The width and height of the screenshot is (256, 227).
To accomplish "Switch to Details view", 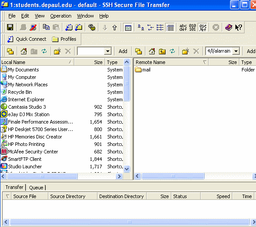I will (x=170, y=27).
